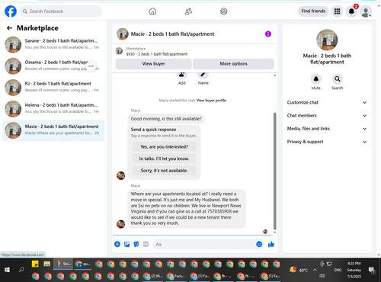
Task: Expand the Chat members section
Action: tap(327, 116)
